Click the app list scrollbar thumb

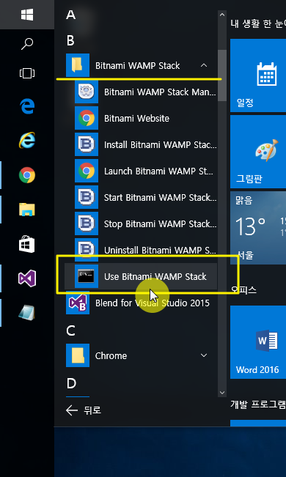(x=222, y=75)
